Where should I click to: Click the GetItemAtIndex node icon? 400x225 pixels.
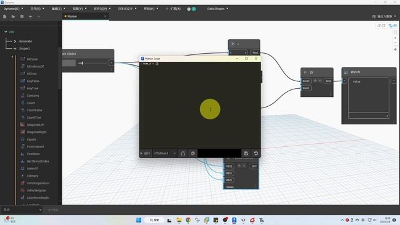[x=22, y=161]
